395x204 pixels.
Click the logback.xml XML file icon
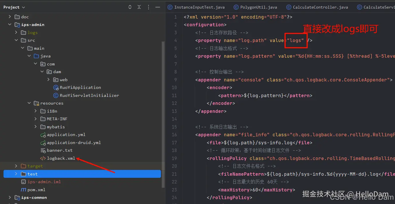coord(43,158)
